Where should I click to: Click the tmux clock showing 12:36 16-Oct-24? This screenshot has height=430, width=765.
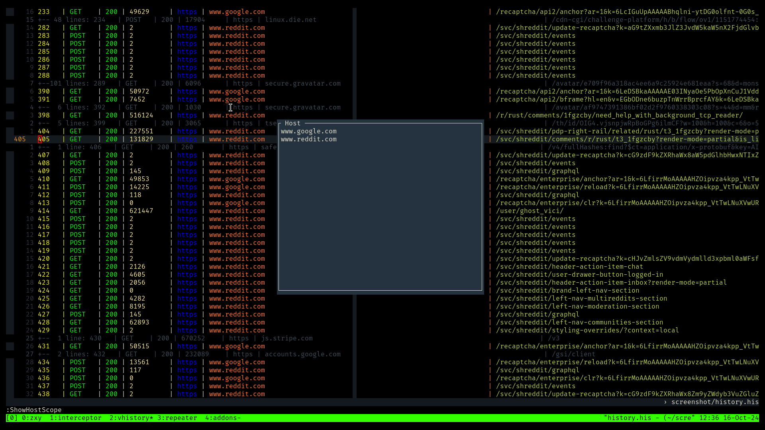729,418
